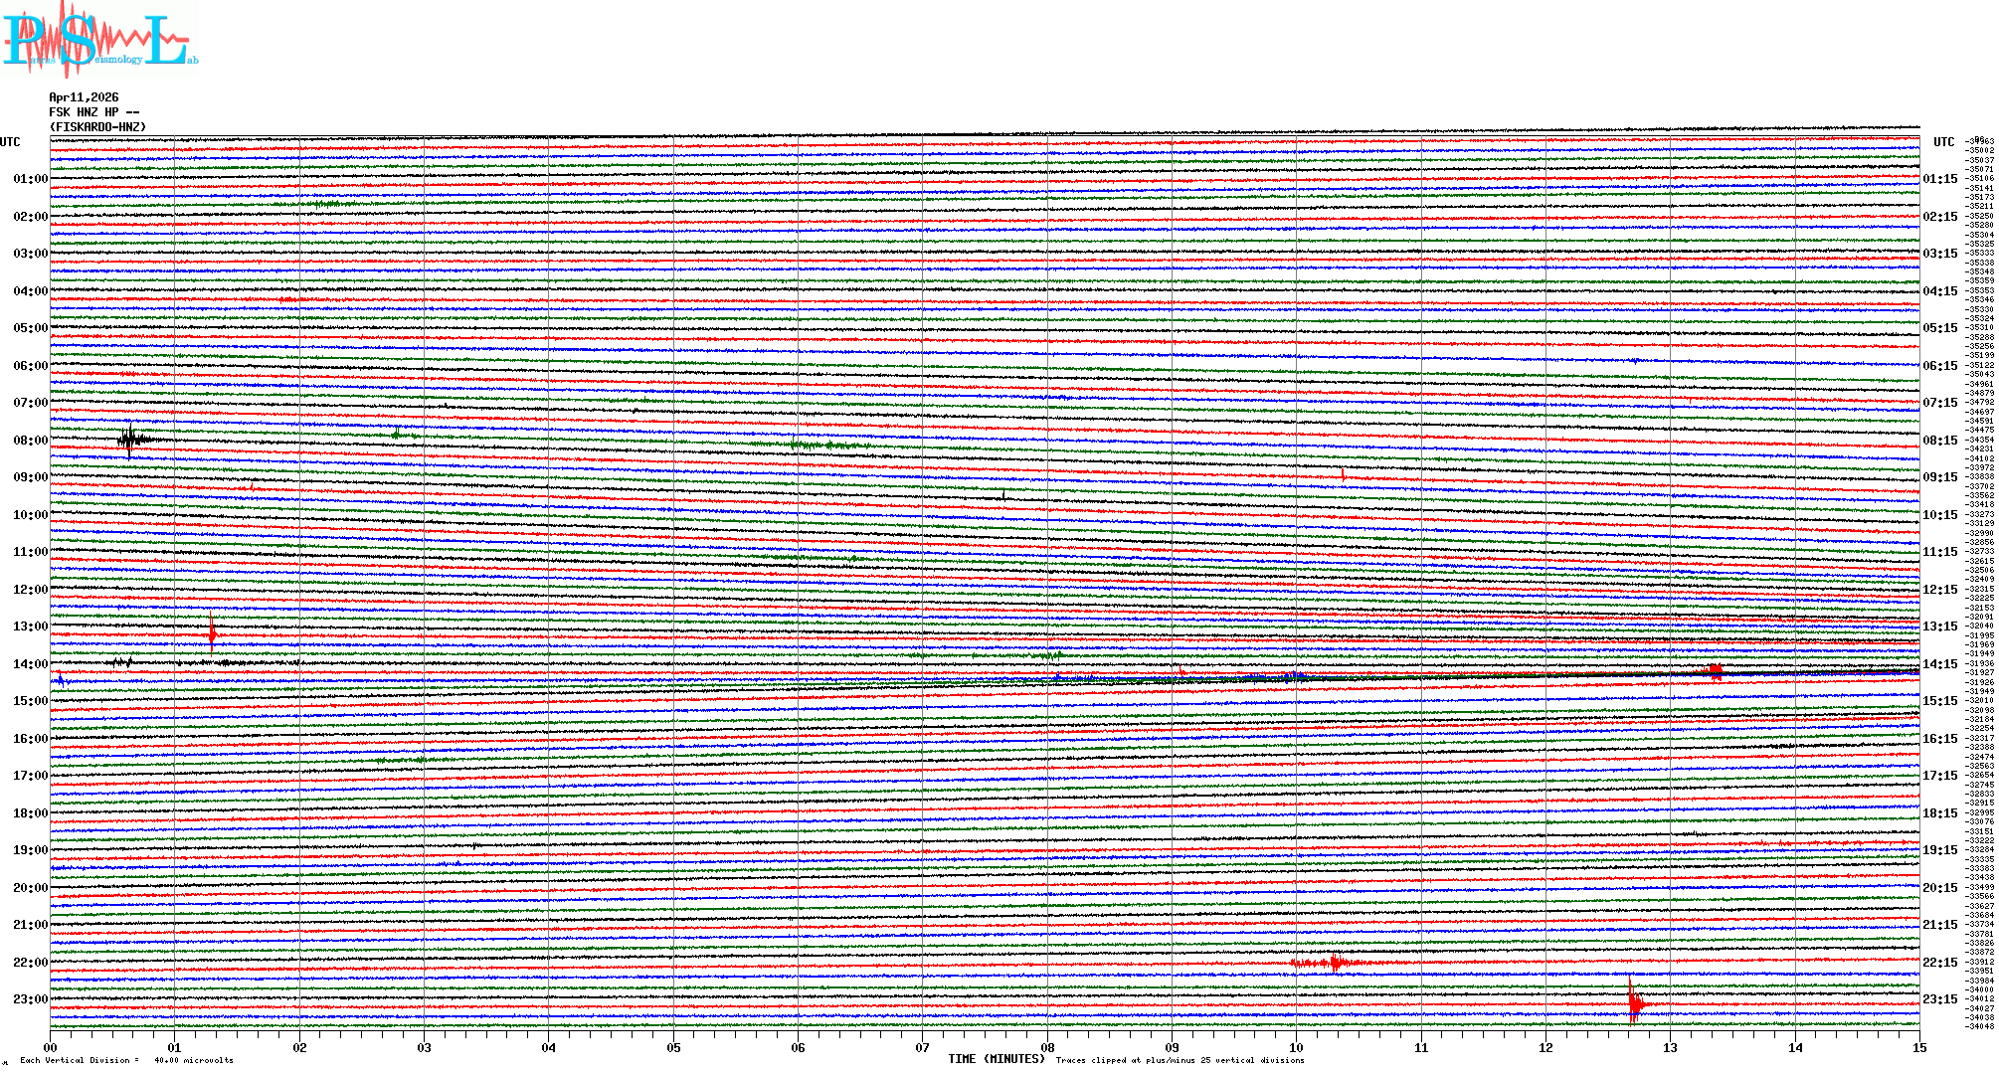Screen dimensions: 1999x1074
Task: Click the 01:15 label on right side
Action: click(1939, 180)
